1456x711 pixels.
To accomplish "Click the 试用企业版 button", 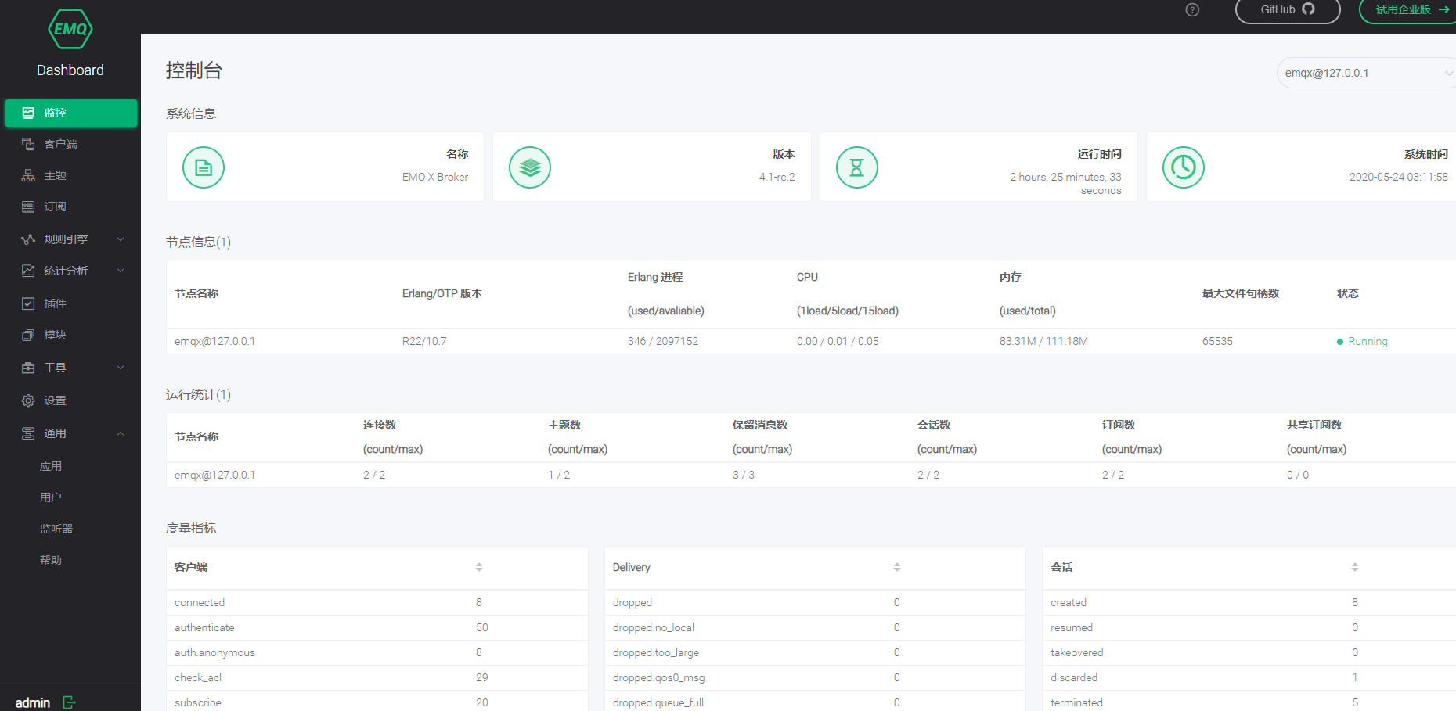I will [1407, 10].
